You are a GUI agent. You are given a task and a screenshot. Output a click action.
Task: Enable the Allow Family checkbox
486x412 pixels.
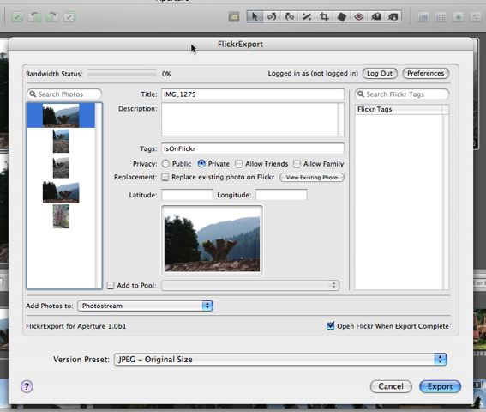(x=297, y=164)
